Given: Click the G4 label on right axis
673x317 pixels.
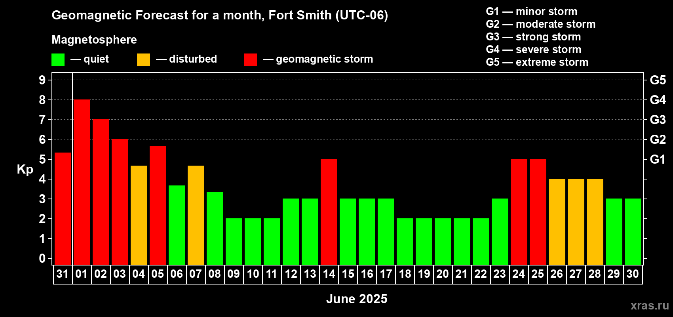Looking at the screenshot, I should [x=658, y=100].
